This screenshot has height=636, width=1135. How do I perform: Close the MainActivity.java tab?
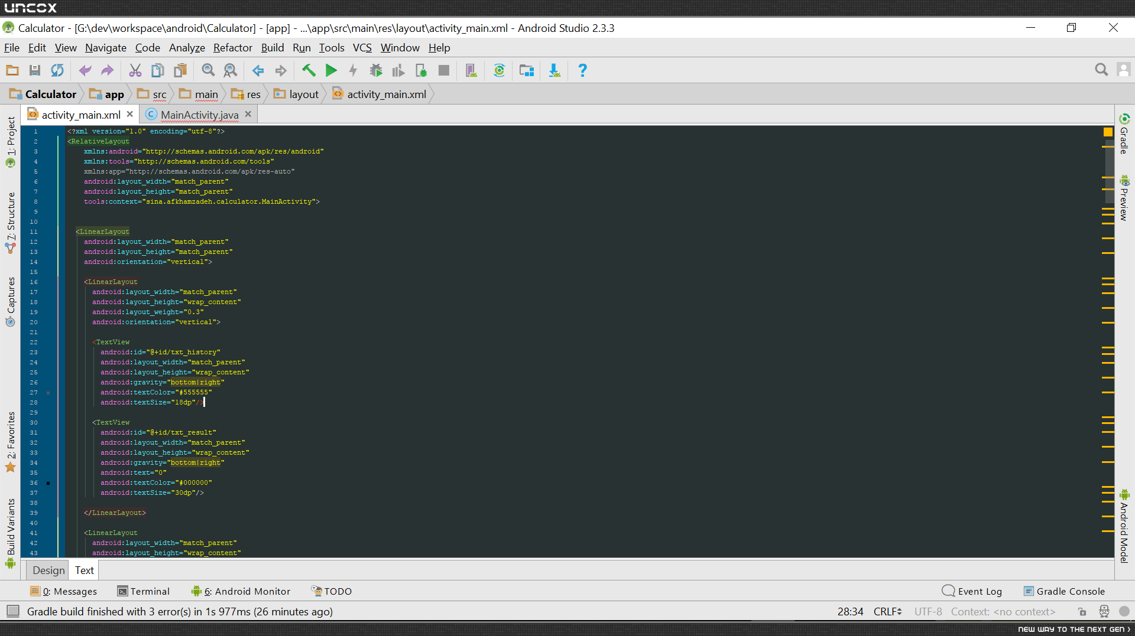click(248, 114)
